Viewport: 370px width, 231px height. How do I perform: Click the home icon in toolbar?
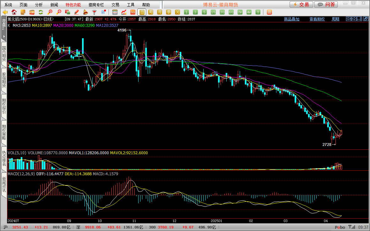click(14, 12)
